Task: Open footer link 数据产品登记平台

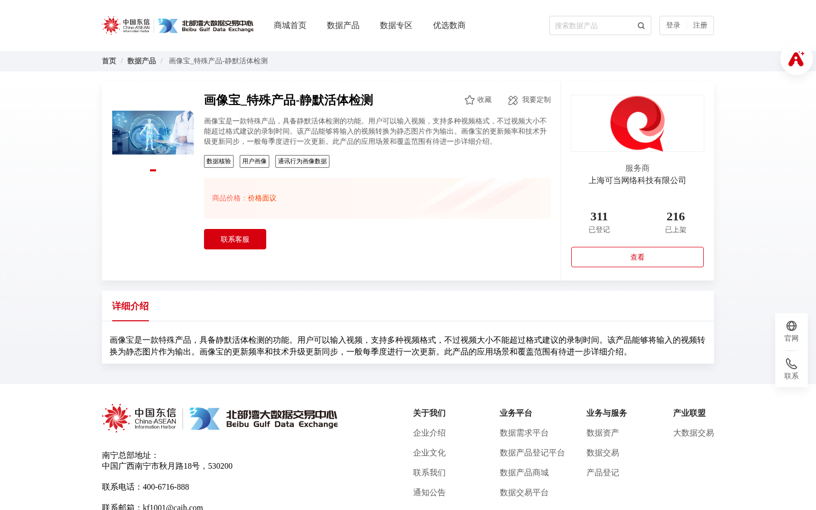Action: coord(532,453)
